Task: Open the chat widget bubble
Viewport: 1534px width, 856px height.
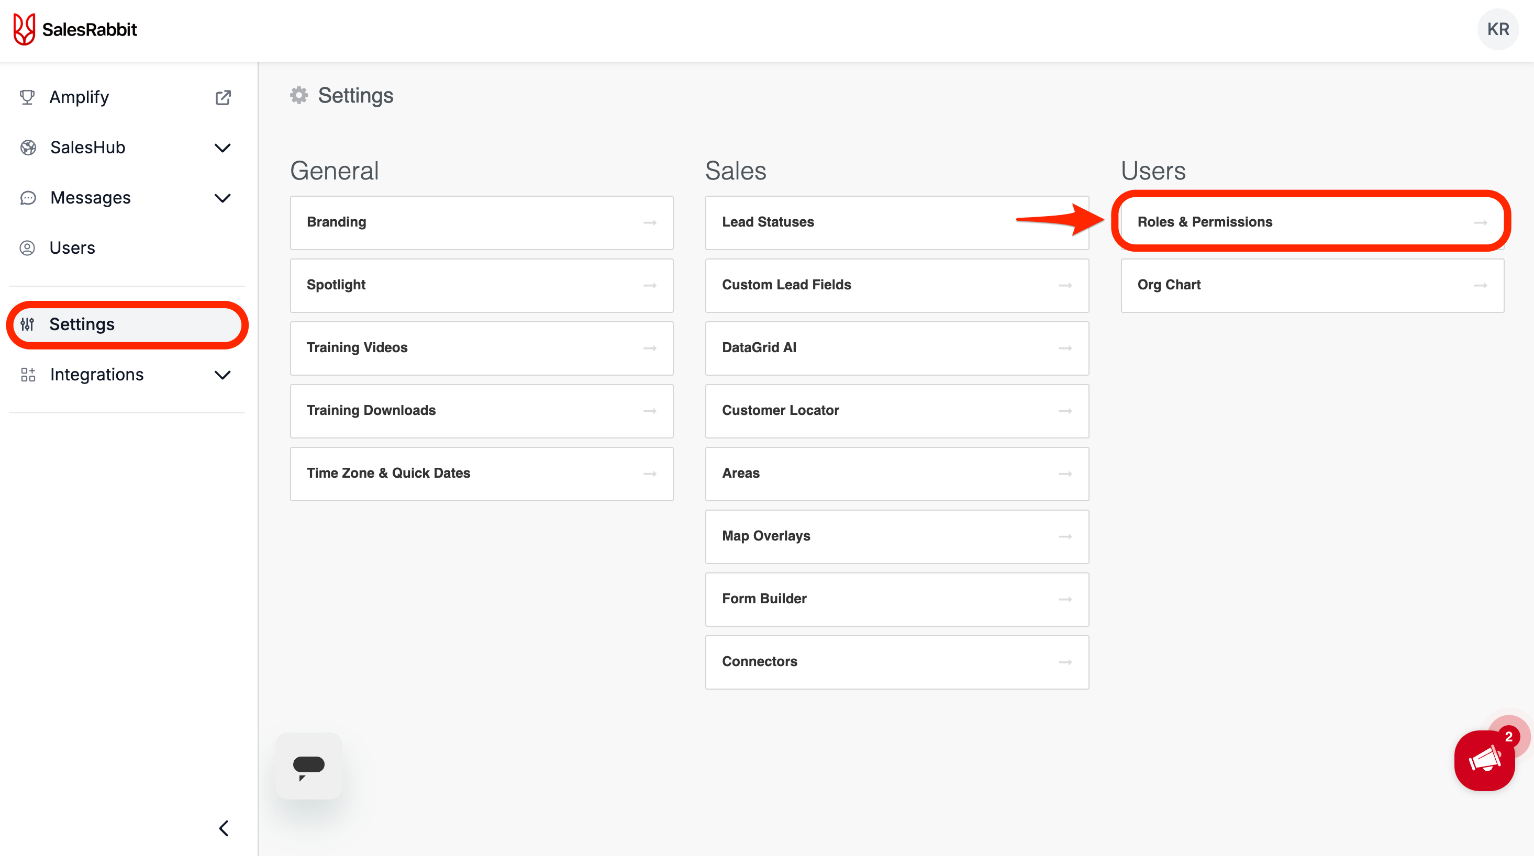Action: click(308, 766)
